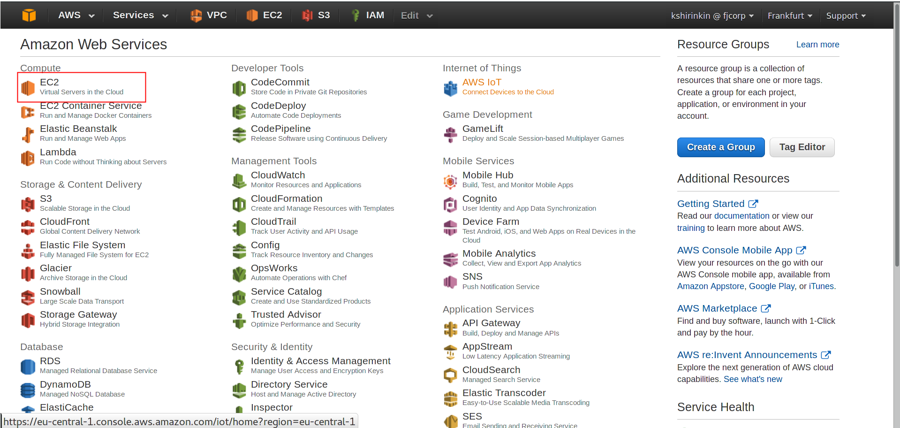Click the Tag Editor button
This screenshot has width=900, height=428.
(x=802, y=147)
